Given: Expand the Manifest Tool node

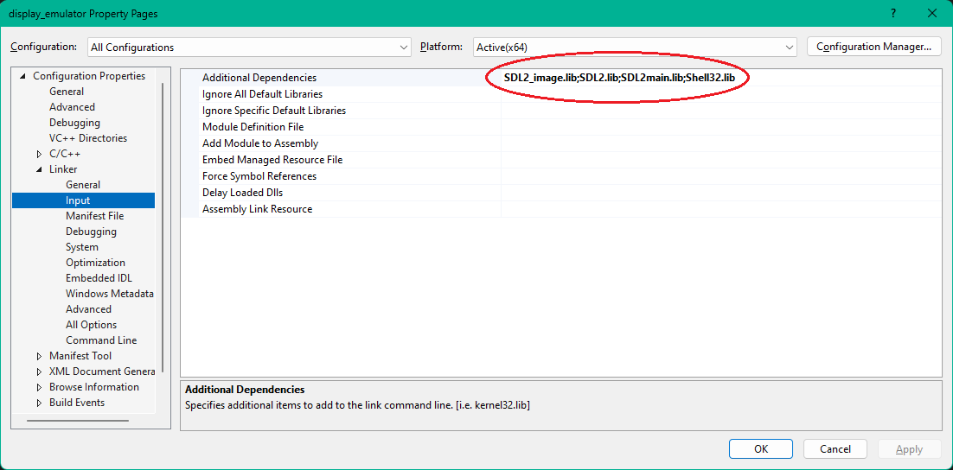Looking at the screenshot, I should 39,356.
